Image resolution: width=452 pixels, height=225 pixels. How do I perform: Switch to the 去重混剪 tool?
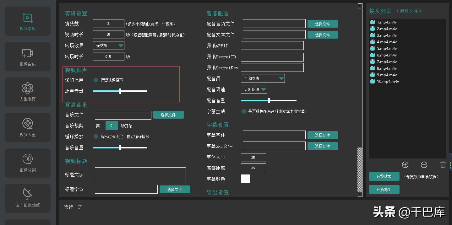coord(27,92)
